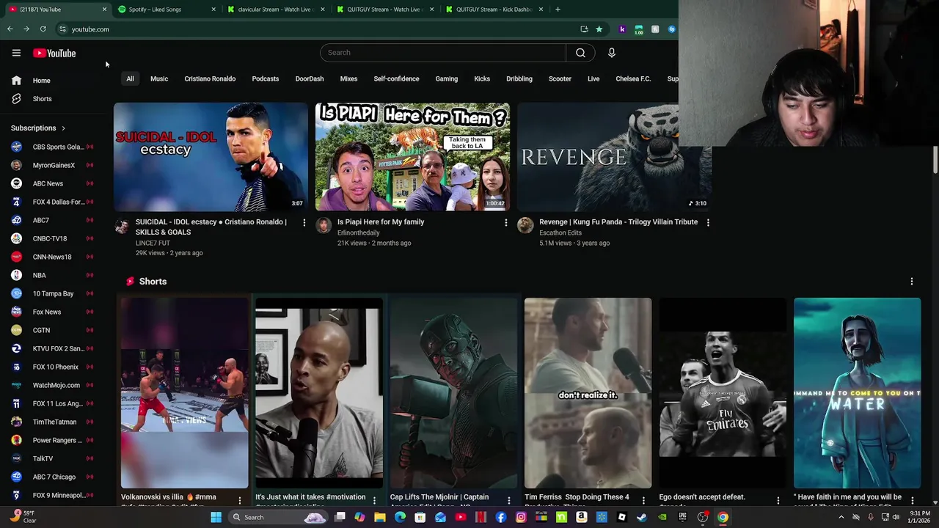This screenshot has height=528, width=939.
Task: Bookmark this page with the star icon
Action: (599, 29)
